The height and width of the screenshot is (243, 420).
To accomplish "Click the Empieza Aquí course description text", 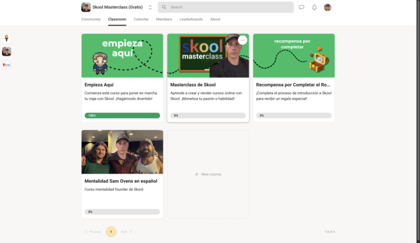I will coord(121,96).
